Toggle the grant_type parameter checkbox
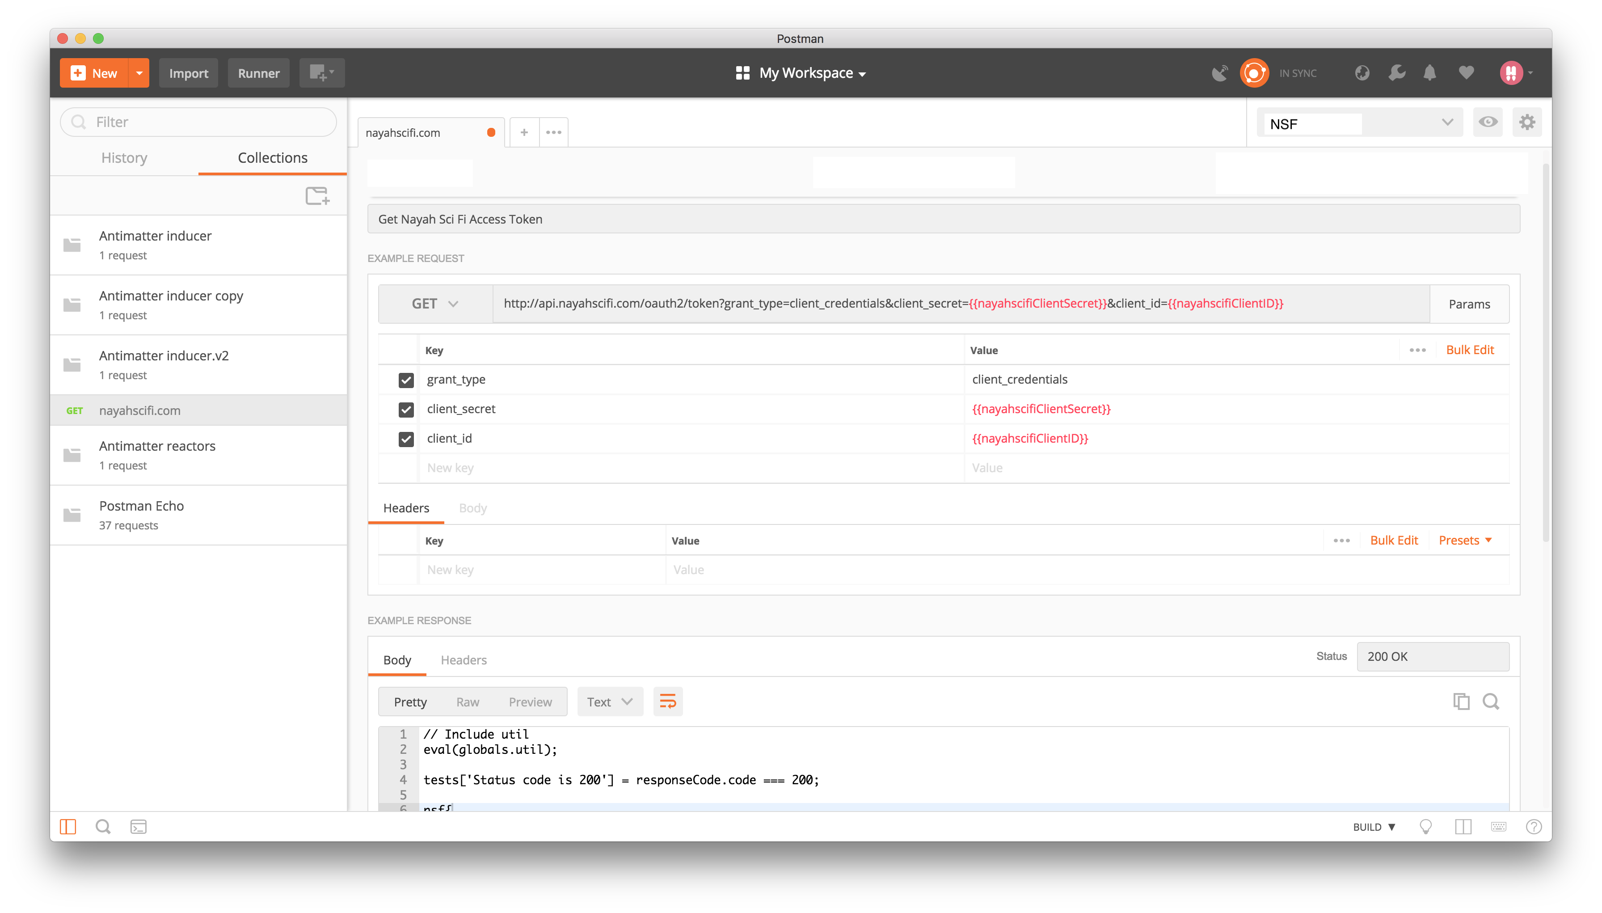Screen dimensions: 1602x913 406,380
